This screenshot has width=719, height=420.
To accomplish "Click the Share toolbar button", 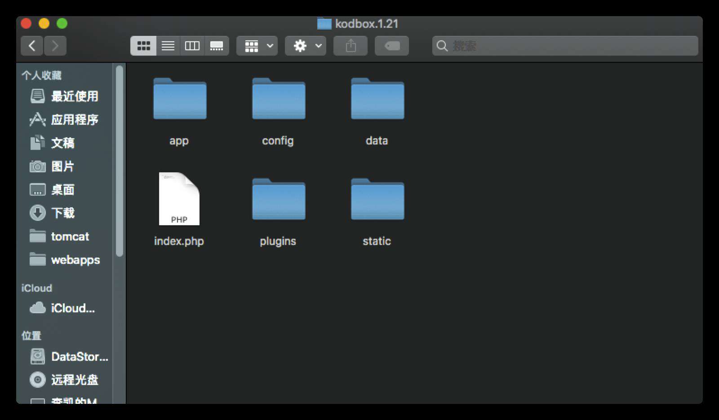I will click(x=351, y=46).
